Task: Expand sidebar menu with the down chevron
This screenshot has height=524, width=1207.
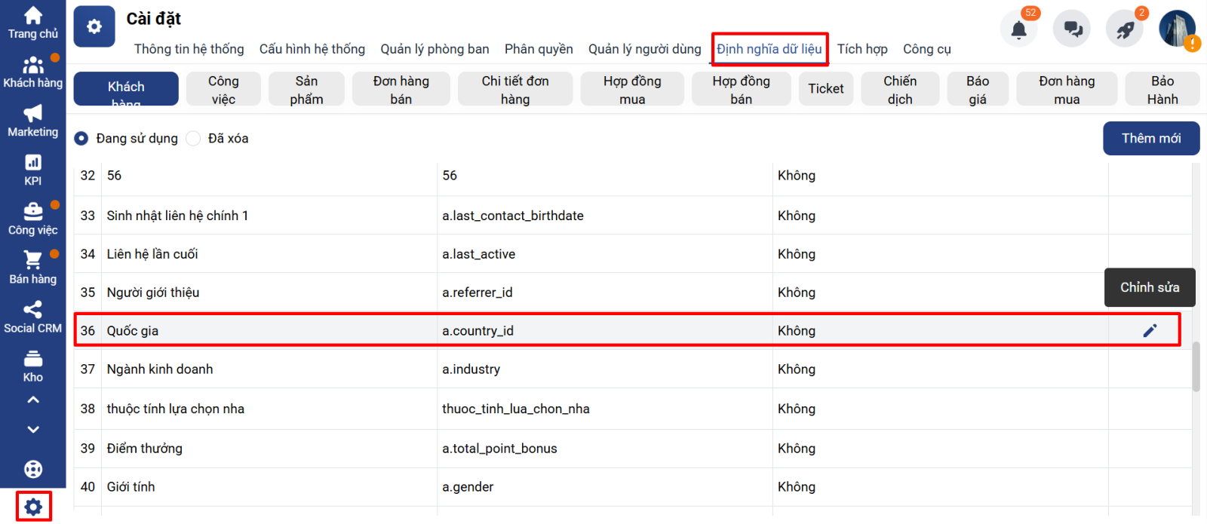Action: click(x=33, y=429)
